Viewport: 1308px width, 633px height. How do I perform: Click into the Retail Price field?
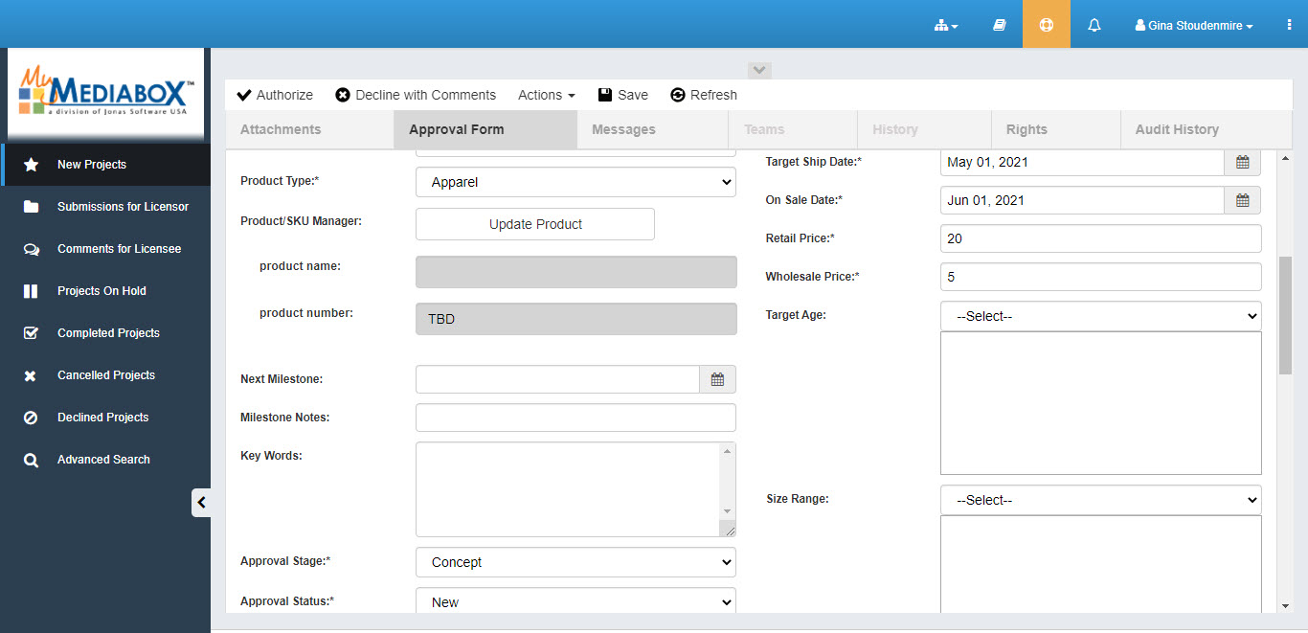click(1101, 238)
